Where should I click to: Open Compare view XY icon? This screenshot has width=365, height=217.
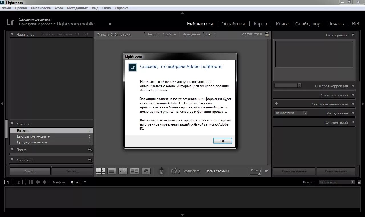(123, 171)
